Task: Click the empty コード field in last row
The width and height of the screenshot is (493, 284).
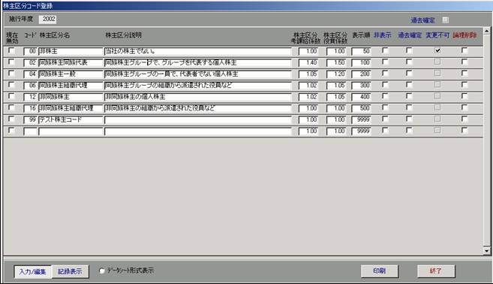Action: pos(31,131)
